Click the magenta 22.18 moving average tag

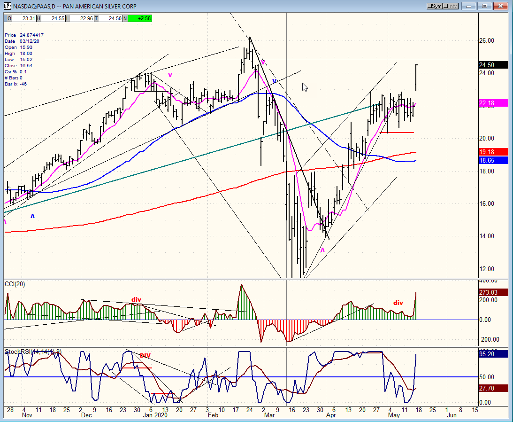click(x=493, y=103)
